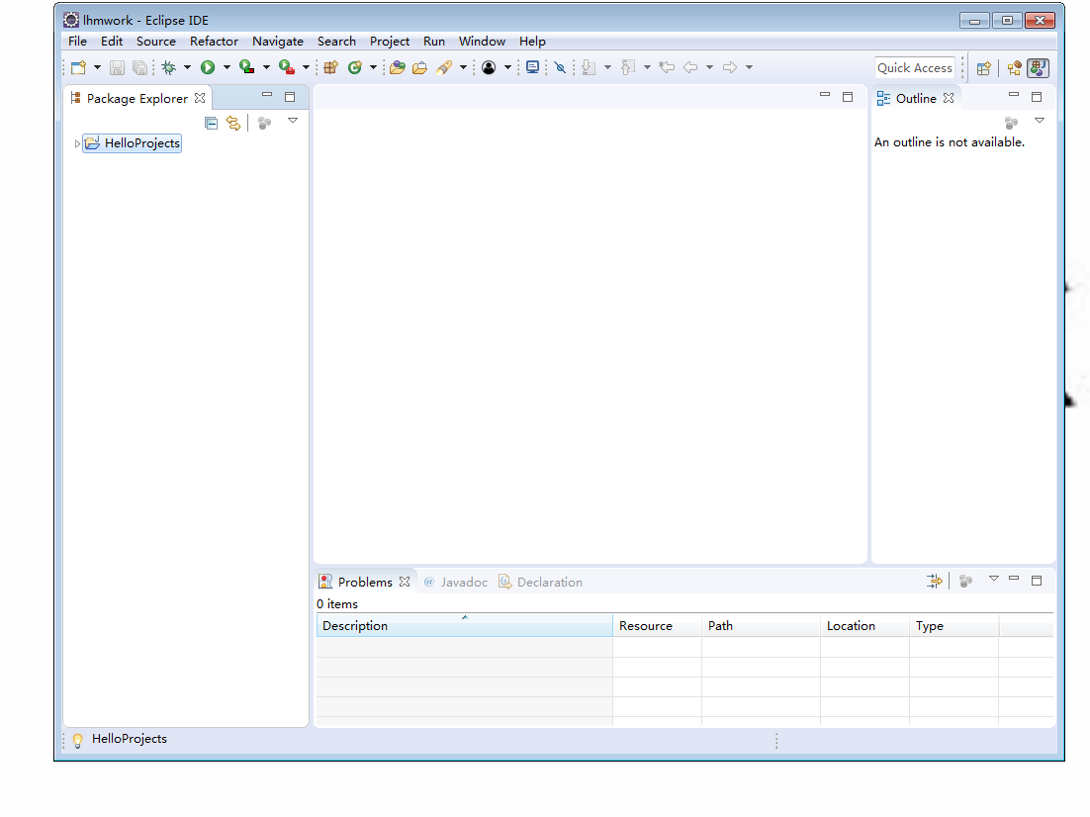Open the Back history dropdown arrow
Viewport: 1090px width, 817px height.
tap(710, 67)
